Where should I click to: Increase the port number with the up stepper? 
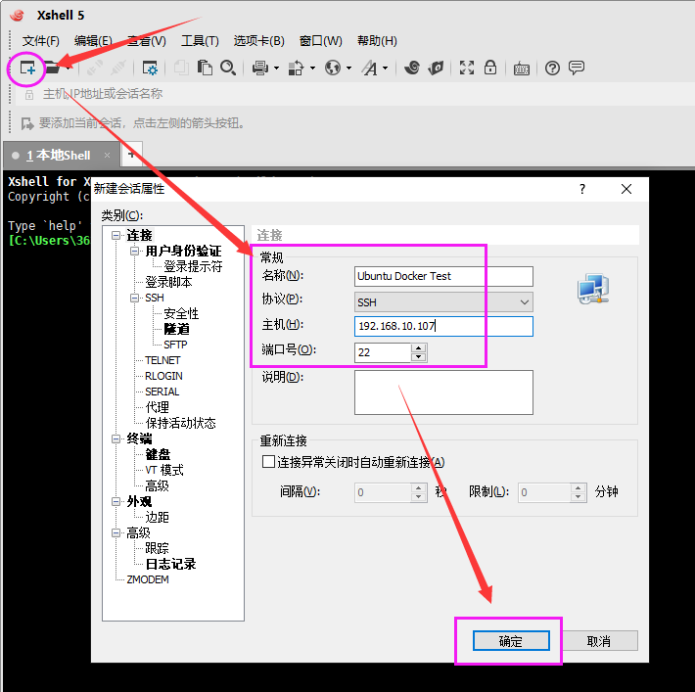[418, 348]
